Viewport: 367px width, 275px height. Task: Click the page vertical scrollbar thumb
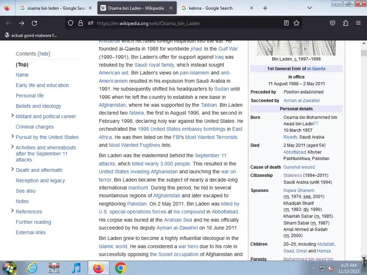tap(364, 53)
